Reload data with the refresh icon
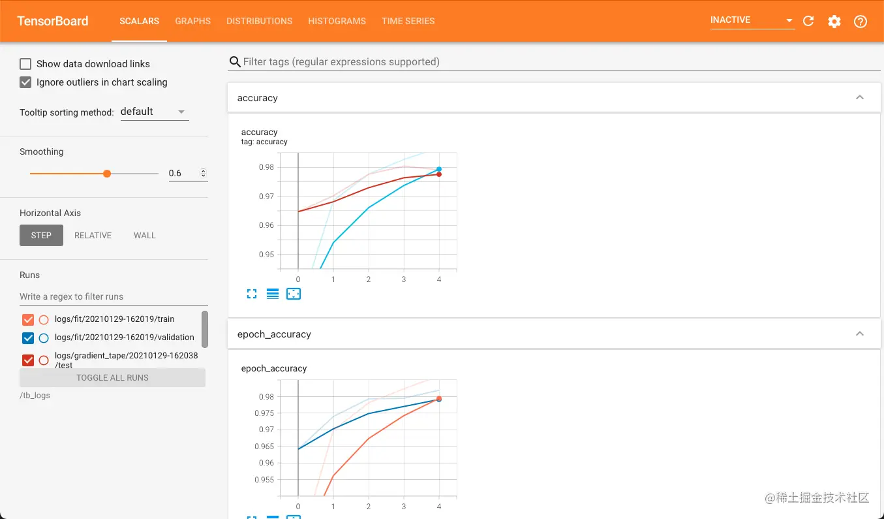Screen dimensions: 884x519 point(808,21)
